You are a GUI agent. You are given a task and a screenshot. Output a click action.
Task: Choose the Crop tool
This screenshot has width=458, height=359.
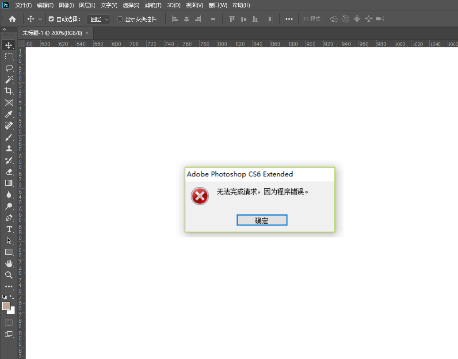click(x=9, y=91)
